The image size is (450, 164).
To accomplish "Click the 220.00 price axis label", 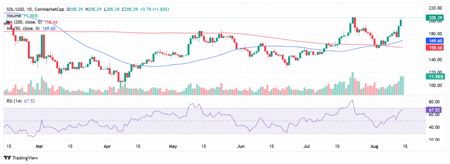I will [x=435, y=8].
